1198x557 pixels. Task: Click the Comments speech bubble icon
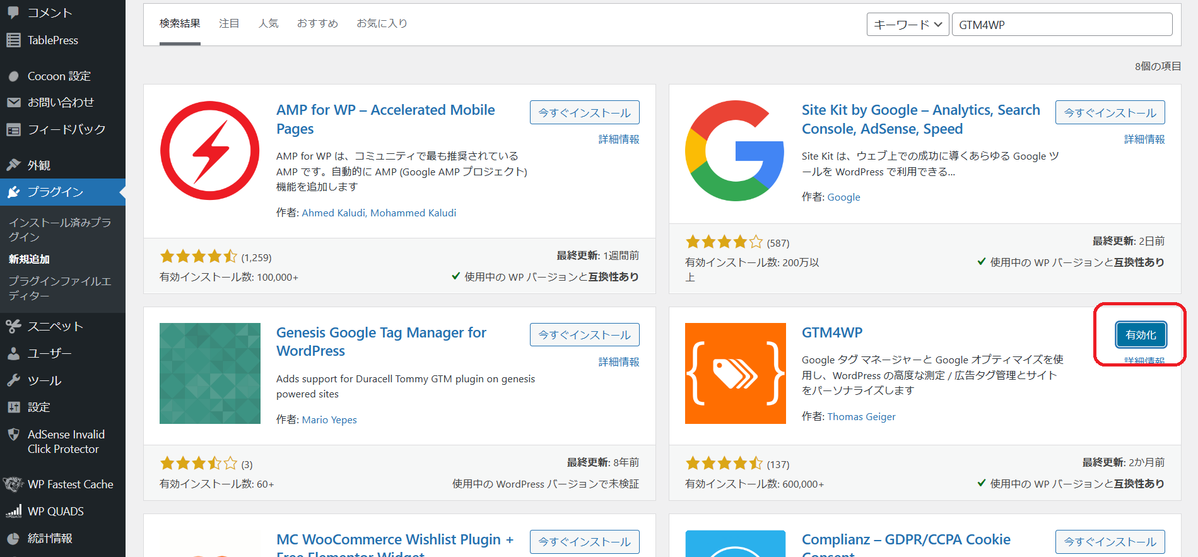point(13,13)
